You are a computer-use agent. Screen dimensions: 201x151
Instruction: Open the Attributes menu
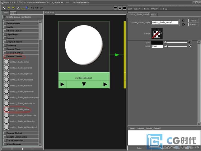pyautogui.click(x=156, y=9)
